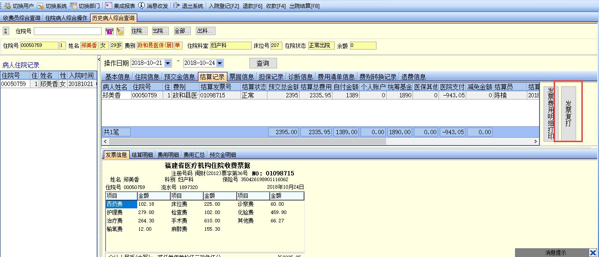Viewport: 599px width, 257px height.
Task: Click 退款[F6] in toolbar
Action: point(252,6)
